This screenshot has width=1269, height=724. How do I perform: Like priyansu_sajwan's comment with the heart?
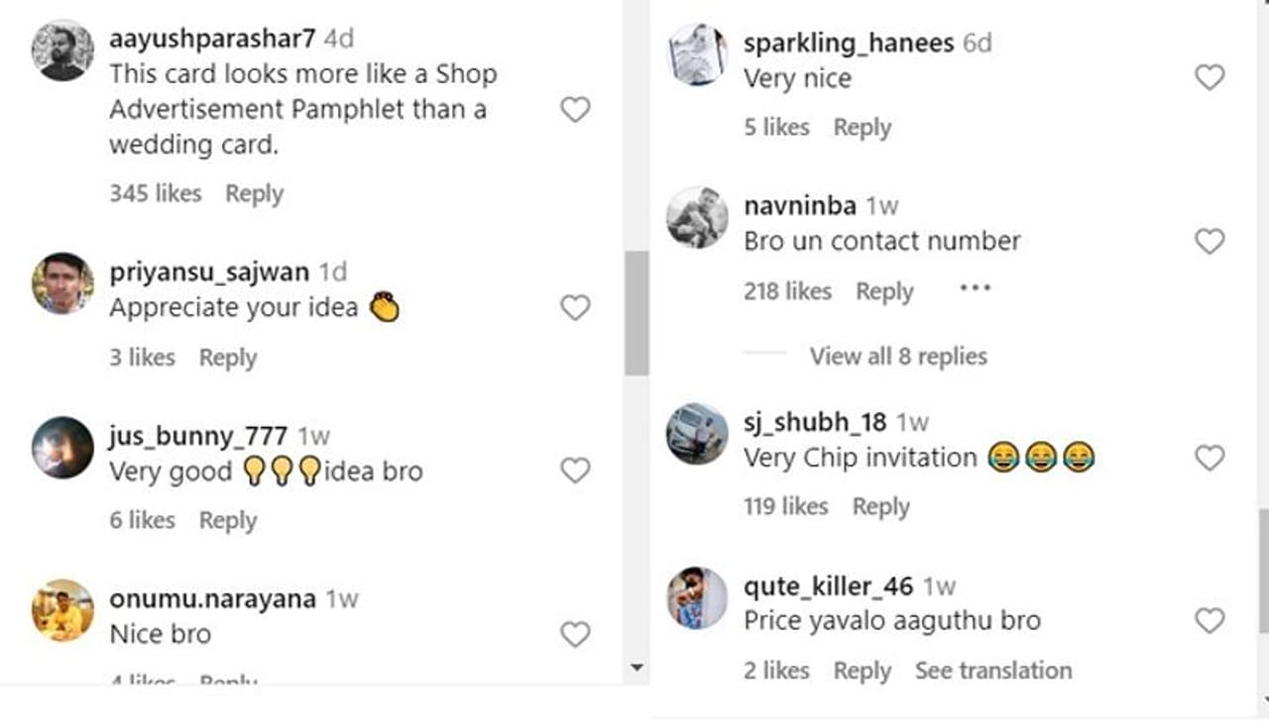click(575, 308)
